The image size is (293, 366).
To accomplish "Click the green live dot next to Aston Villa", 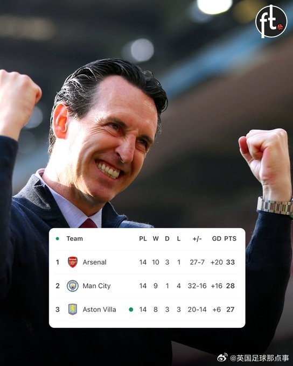I will pyautogui.click(x=131, y=309).
